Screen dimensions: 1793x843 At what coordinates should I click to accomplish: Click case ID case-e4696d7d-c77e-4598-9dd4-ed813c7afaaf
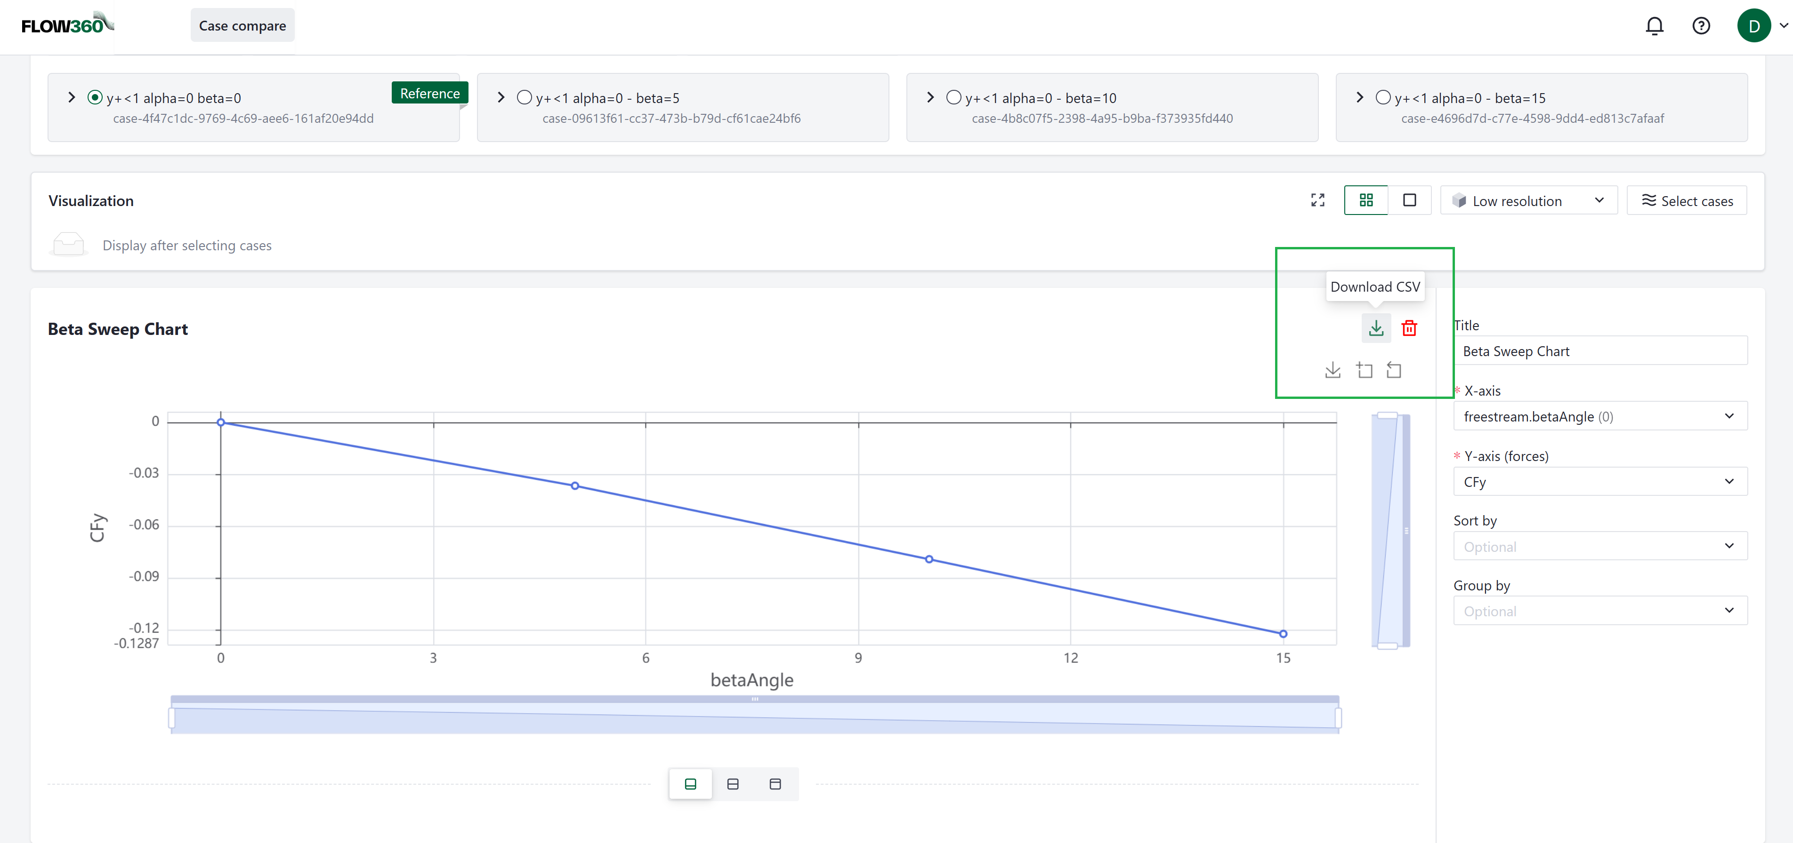1532,118
